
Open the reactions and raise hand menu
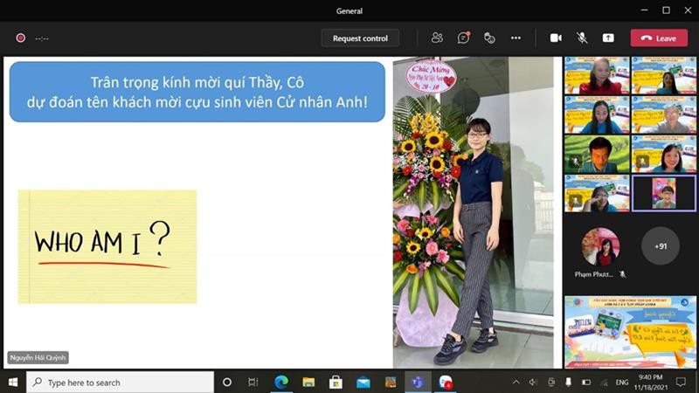(x=490, y=38)
